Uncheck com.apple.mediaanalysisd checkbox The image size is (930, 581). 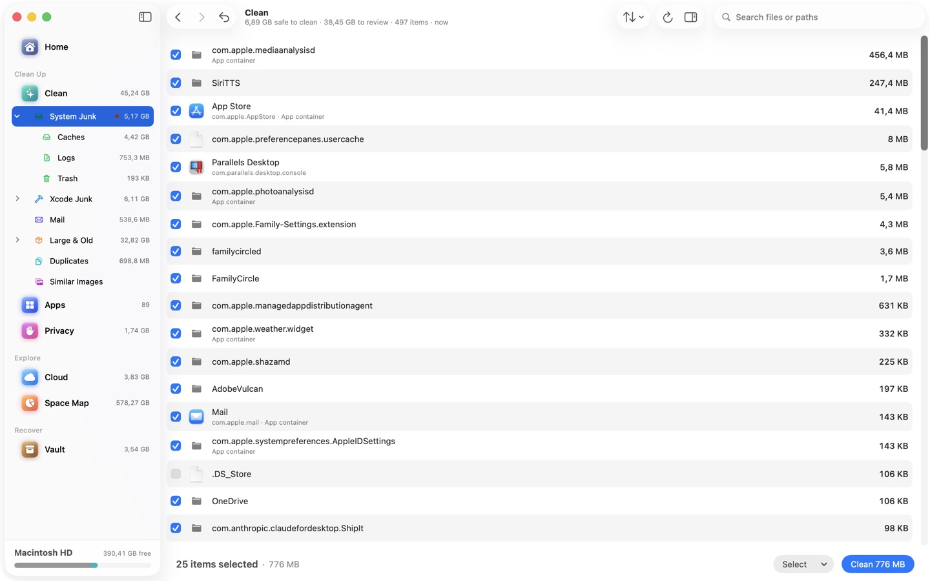pyautogui.click(x=176, y=55)
